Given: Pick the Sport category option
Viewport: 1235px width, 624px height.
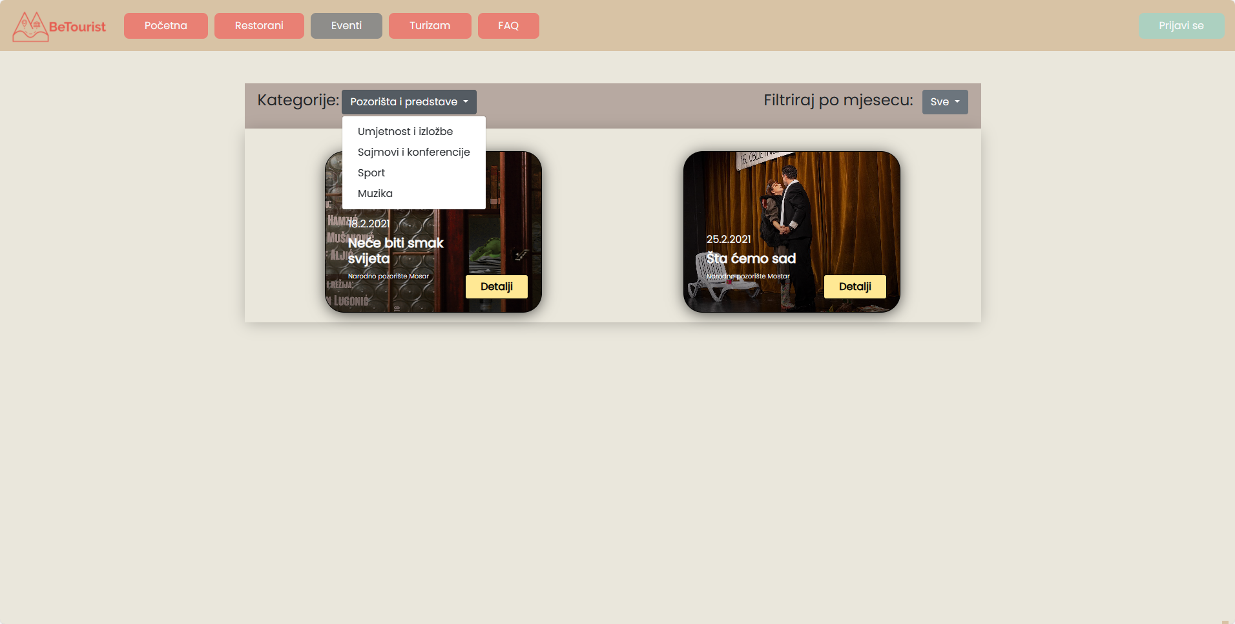Looking at the screenshot, I should (371, 173).
